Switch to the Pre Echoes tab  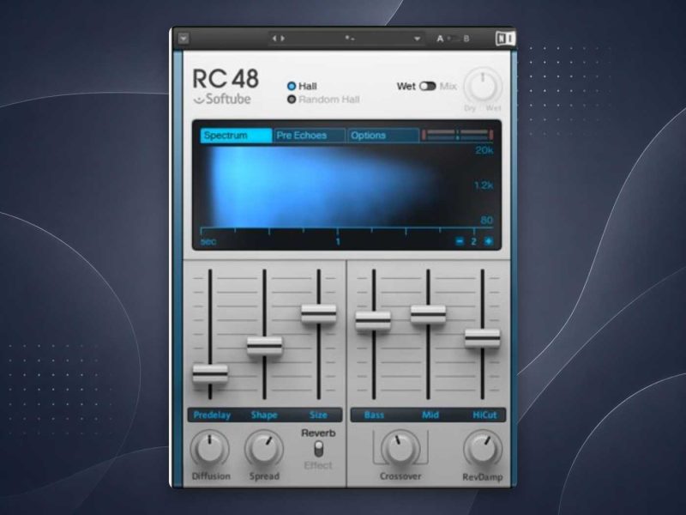309,136
